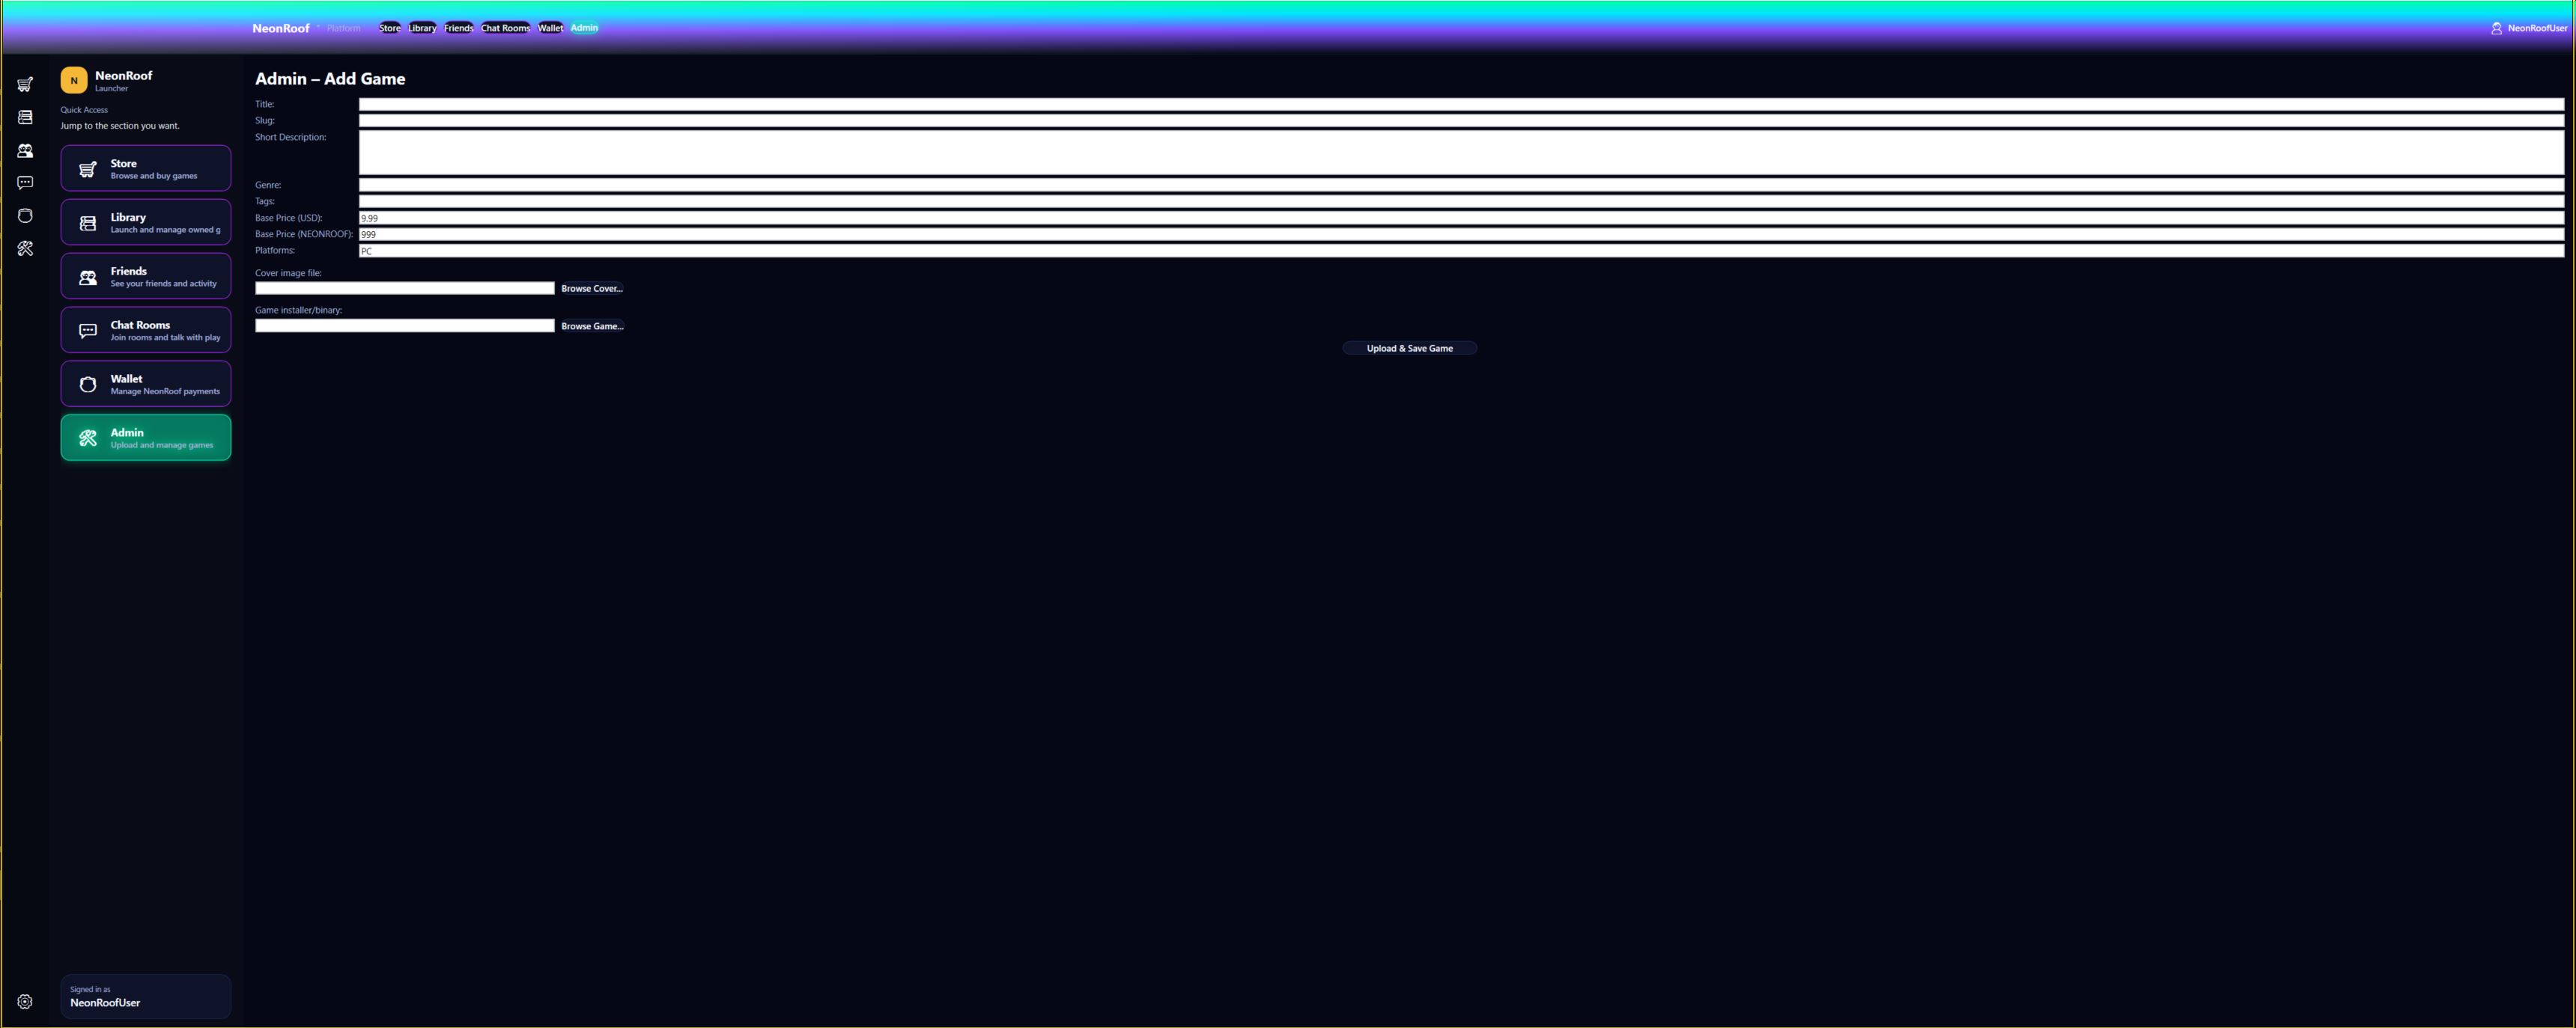
Task: Click into the Short Description text area
Action: pyautogui.click(x=1460, y=152)
